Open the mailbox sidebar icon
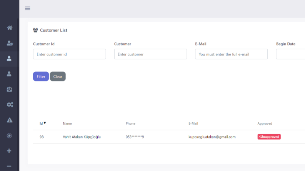Image resolution: width=305 pixels, height=171 pixels. tap(9, 89)
